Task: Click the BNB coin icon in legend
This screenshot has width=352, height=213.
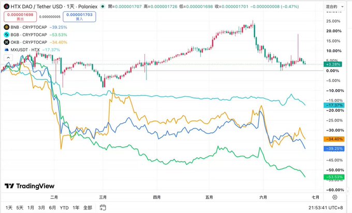Action: point(7,27)
